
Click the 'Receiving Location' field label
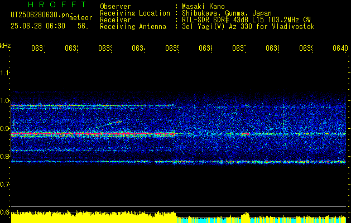(135, 13)
